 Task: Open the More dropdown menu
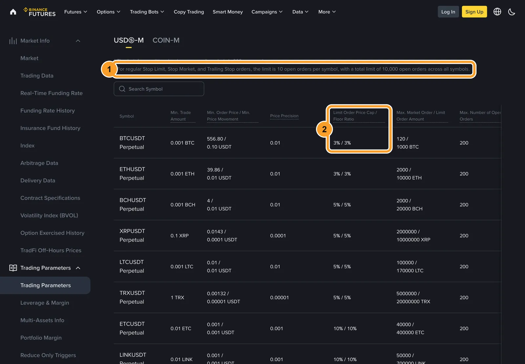tap(327, 12)
